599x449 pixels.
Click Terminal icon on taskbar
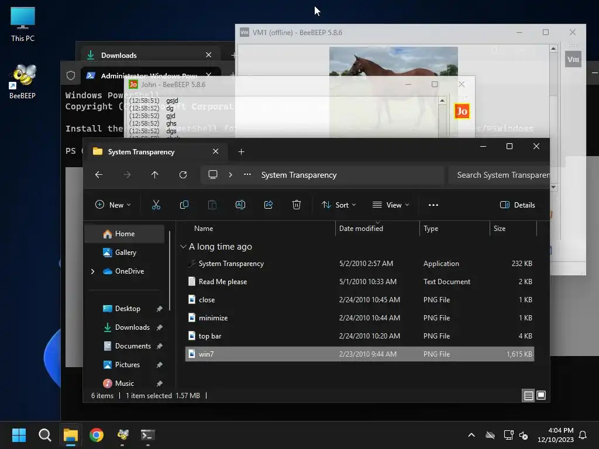148,435
